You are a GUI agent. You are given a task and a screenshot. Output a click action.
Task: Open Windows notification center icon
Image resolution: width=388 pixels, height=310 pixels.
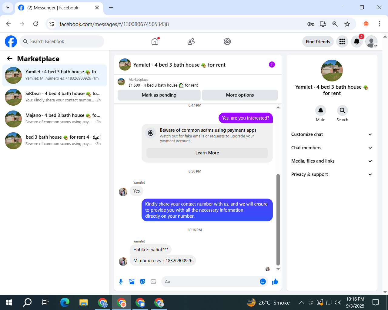tap(376, 302)
